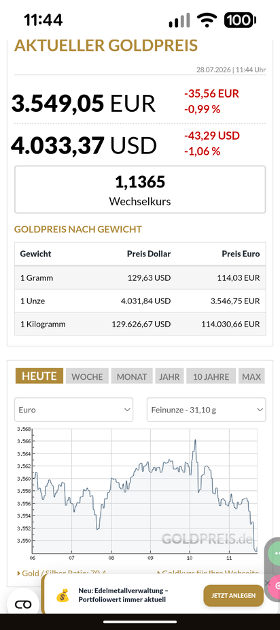Close the Edelmetallverwaltung banner with X
Viewport: 280px width, 630px height.
coord(268,583)
